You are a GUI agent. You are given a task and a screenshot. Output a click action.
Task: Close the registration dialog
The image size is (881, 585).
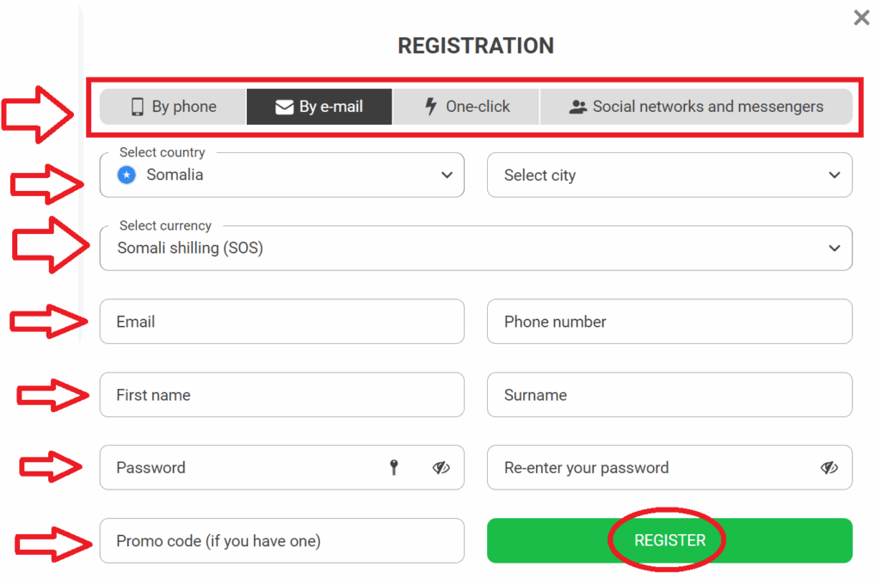click(861, 17)
